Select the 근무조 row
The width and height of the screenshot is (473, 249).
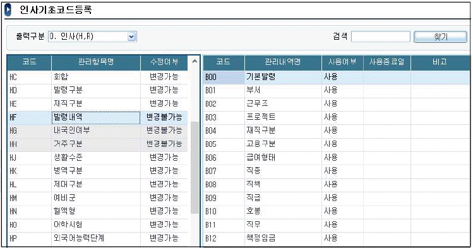pos(337,104)
